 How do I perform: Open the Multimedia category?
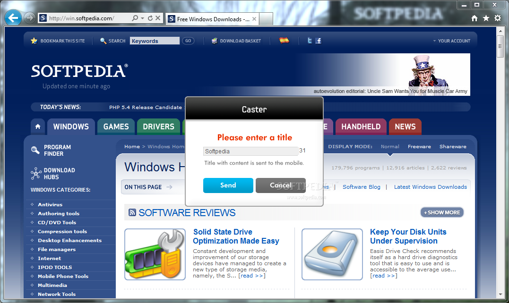coord(52,285)
